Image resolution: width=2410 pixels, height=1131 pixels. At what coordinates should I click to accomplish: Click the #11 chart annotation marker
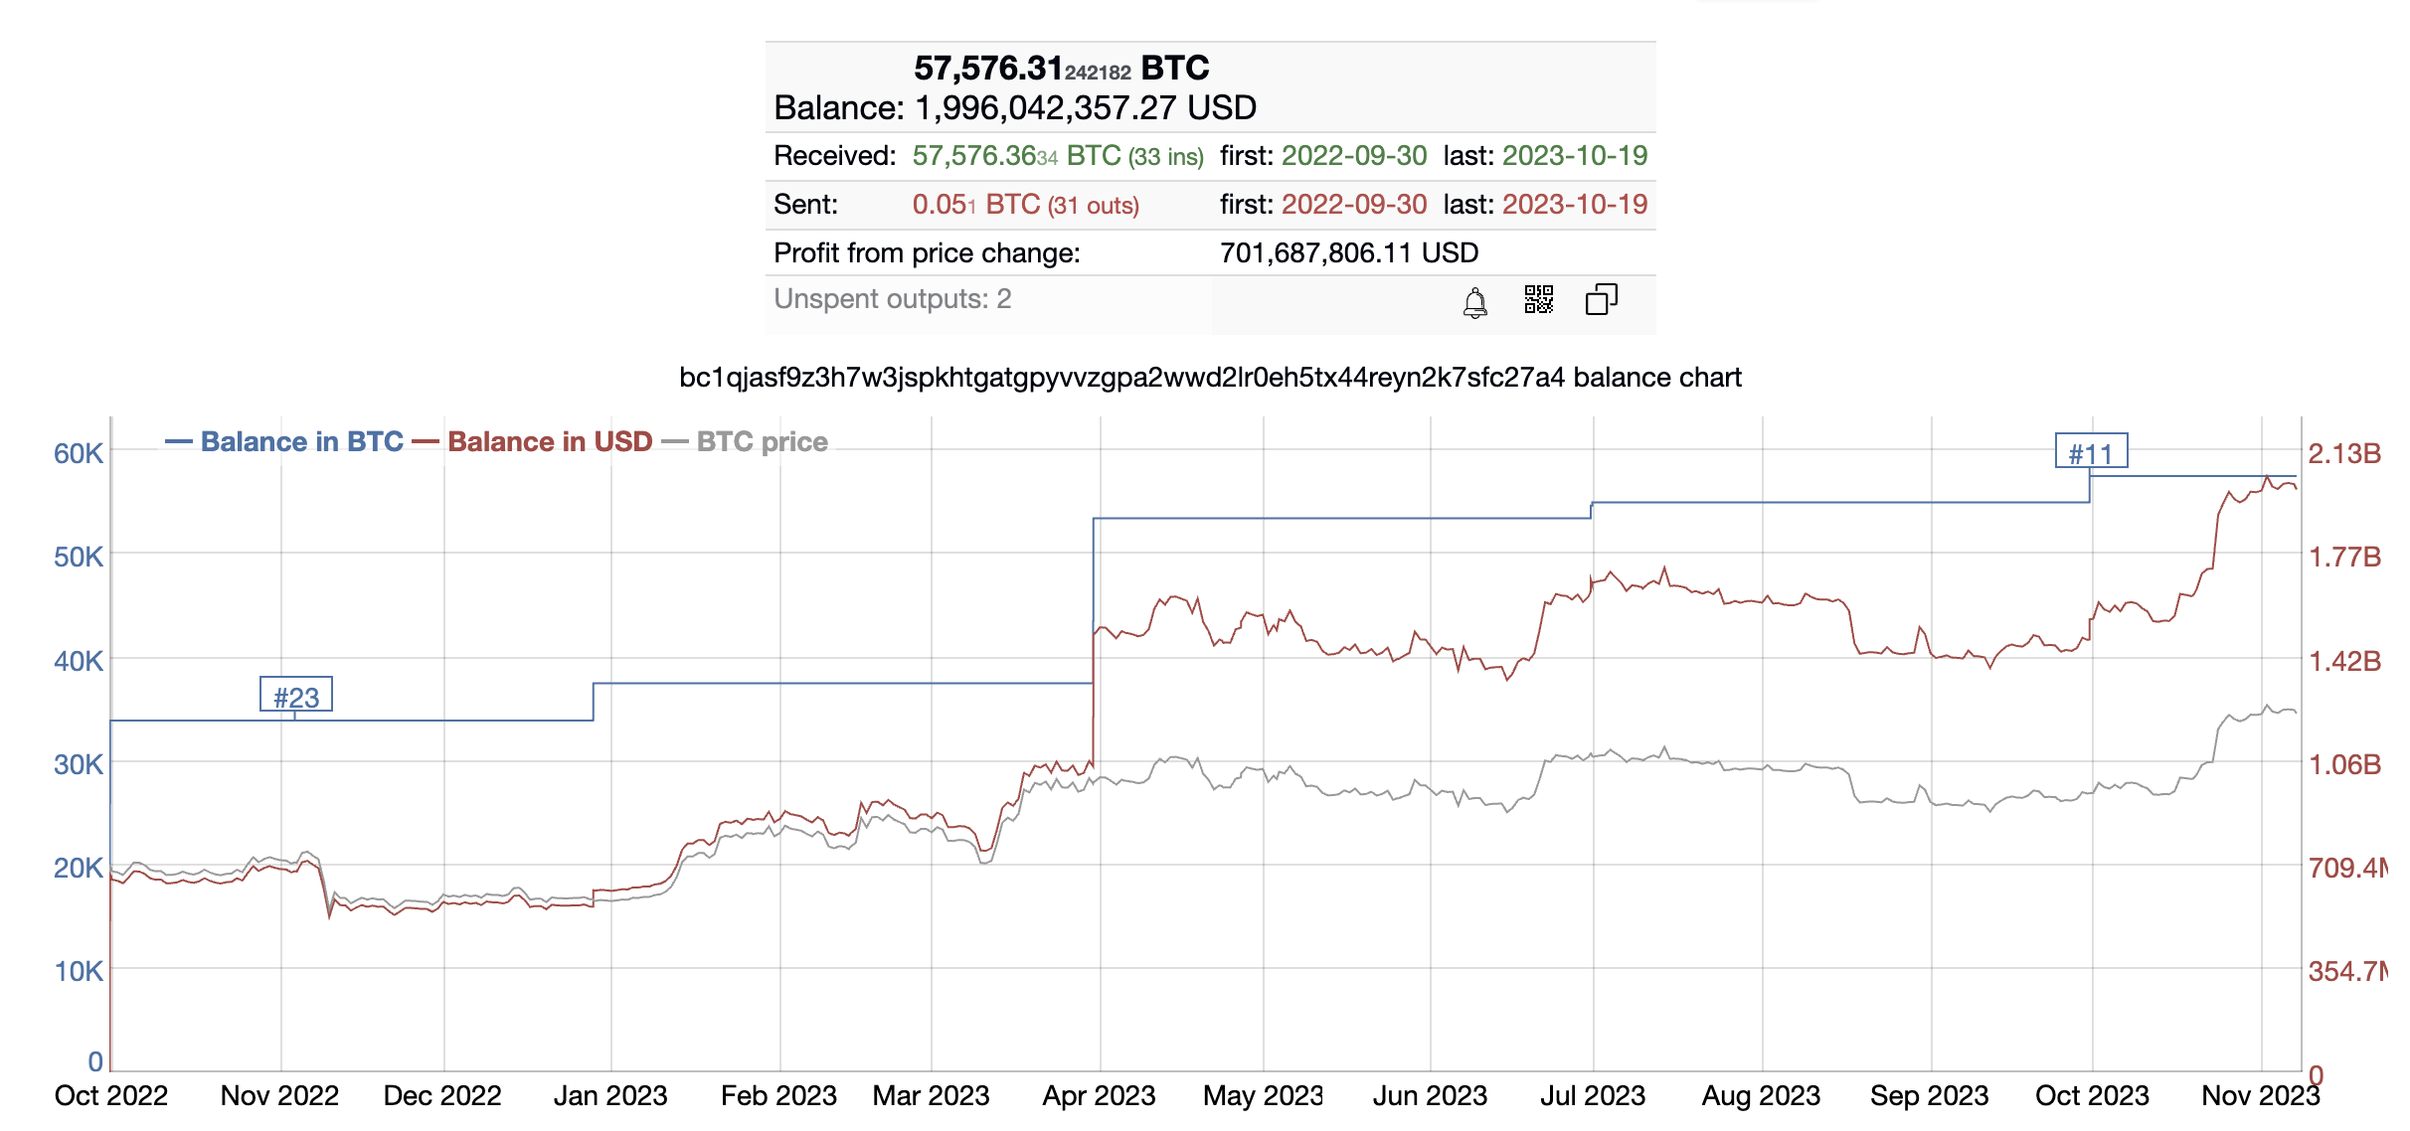click(x=2091, y=452)
